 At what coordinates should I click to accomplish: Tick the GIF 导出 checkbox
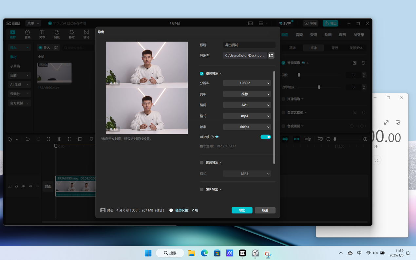(x=202, y=190)
